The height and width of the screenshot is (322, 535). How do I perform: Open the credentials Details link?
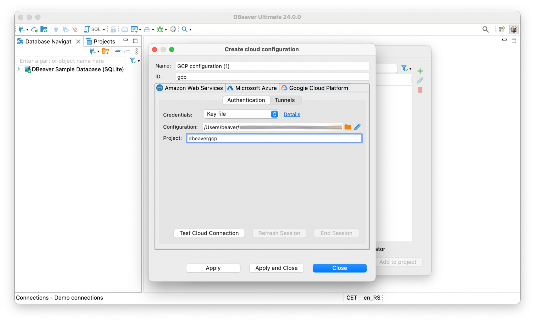[x=292, y=114]
